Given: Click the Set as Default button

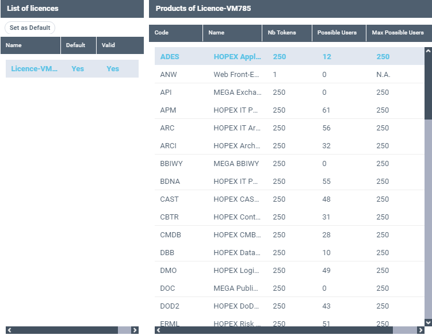Looking at the screenshot, I should 30,28.
